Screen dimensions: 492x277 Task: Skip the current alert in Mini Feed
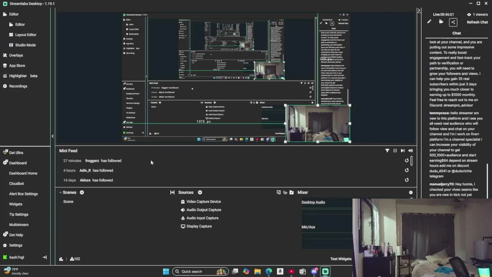[x=402, y=151]
